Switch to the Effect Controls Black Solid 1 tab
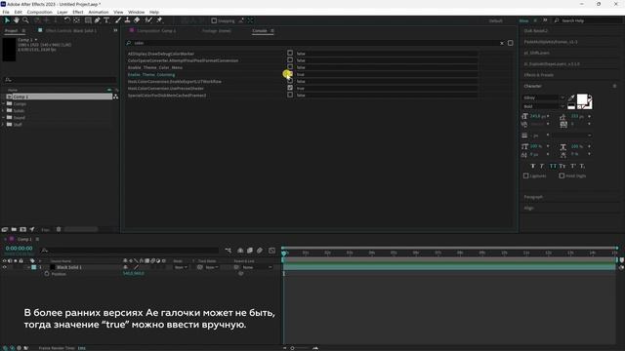Screen dimensions: 625x351 click(71, 30)
